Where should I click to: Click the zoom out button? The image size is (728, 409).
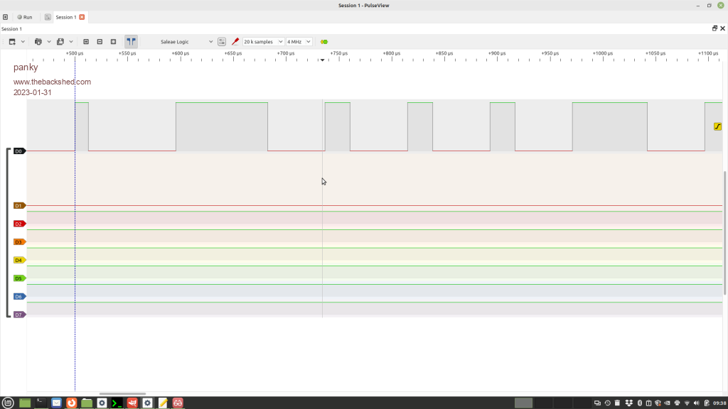[x=100, y=42]
